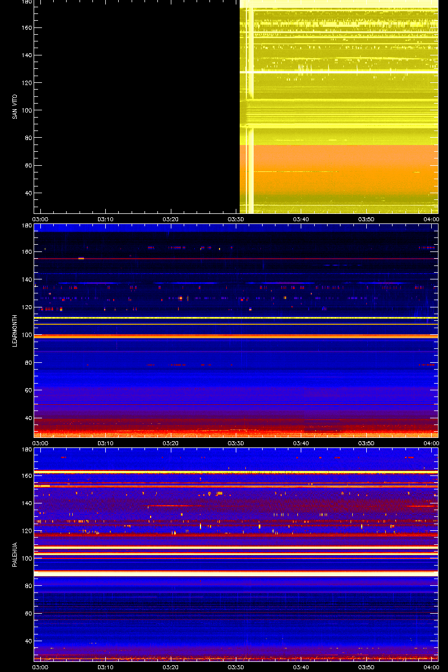This screenshot has width=448, height=672.
Task: Click the 160 frequency label on San Vito axis
Action: click(26, 27)
